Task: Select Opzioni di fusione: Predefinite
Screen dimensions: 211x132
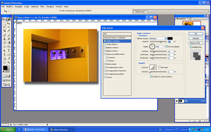Action: pyautogui.click(x=117, y=38)
